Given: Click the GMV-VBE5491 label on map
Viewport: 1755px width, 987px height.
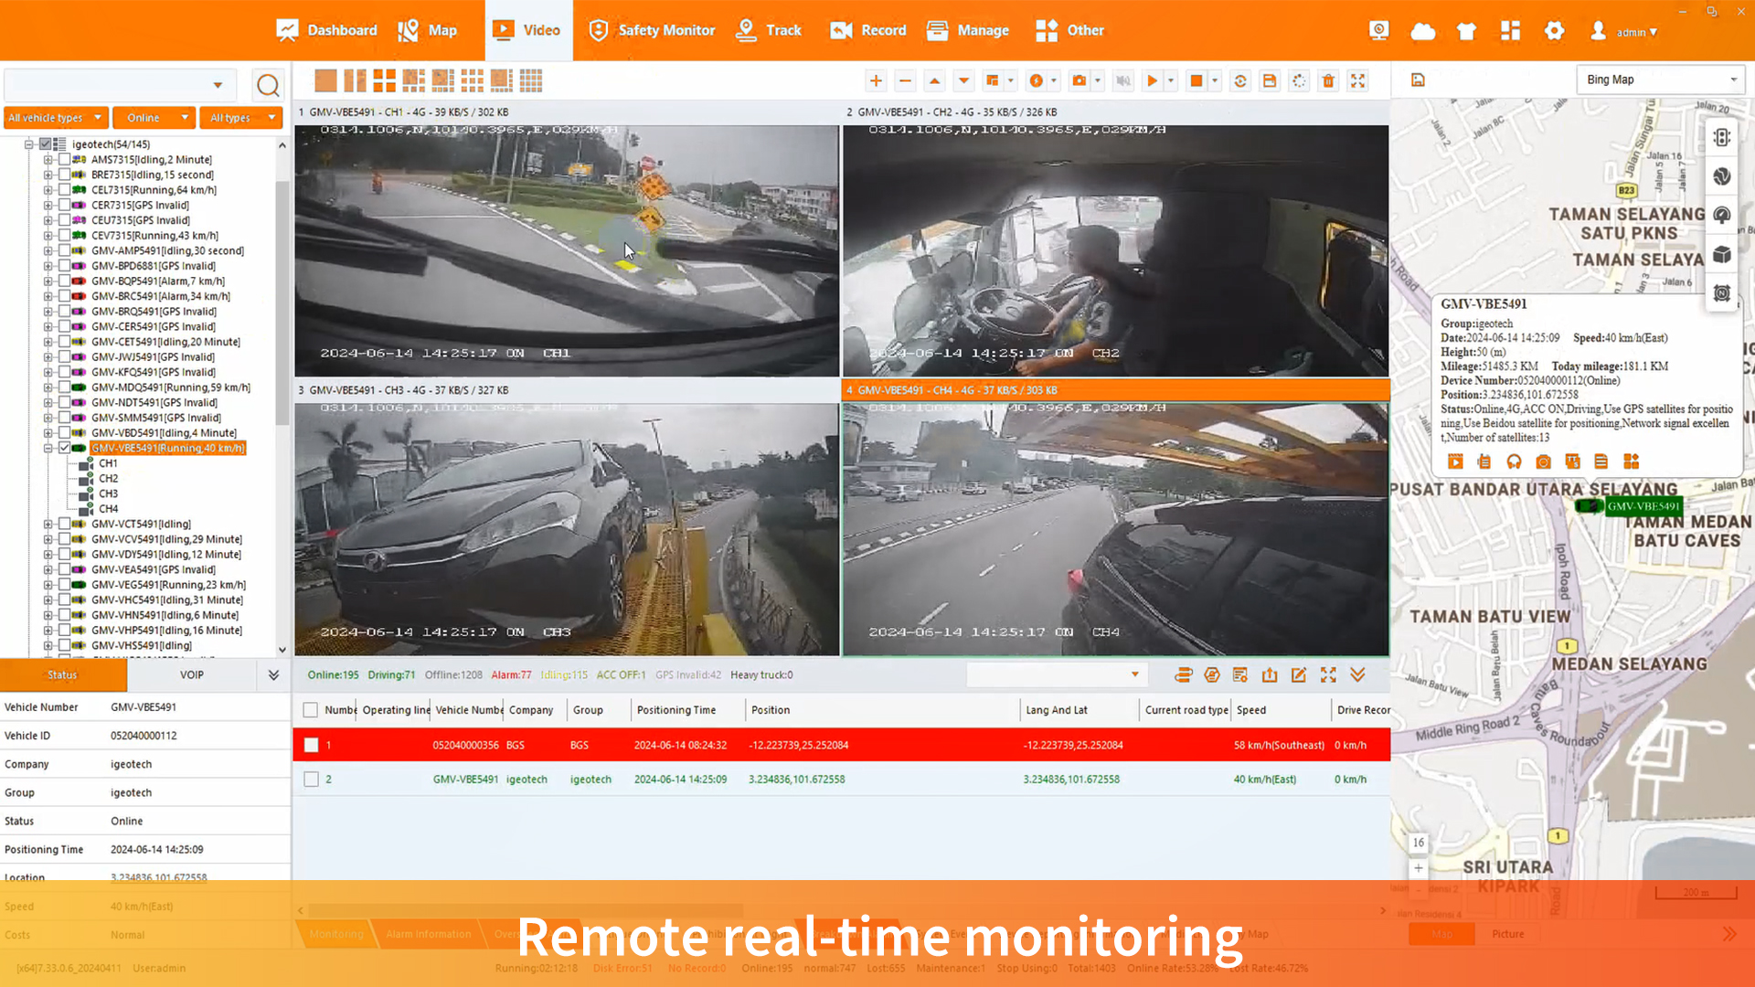Looking at the screenshot, I should (x=1643, y=506).
